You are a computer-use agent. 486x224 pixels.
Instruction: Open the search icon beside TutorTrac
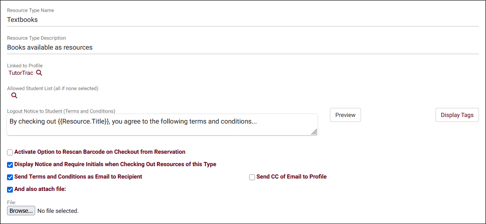(39, 73)
